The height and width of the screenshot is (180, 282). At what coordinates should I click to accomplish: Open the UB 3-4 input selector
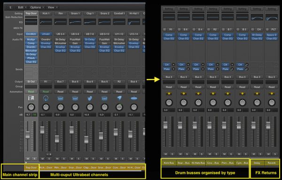(61, 34)
